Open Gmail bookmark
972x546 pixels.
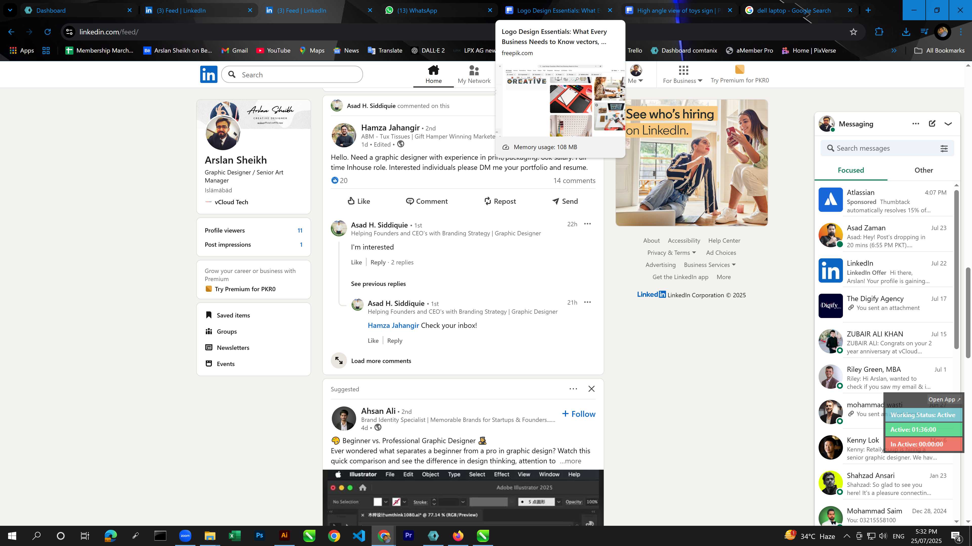(x=234, y=51)
